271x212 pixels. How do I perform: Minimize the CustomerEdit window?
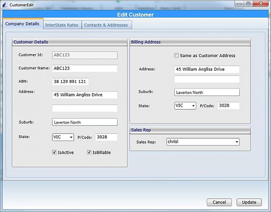(x=239, y=4)
